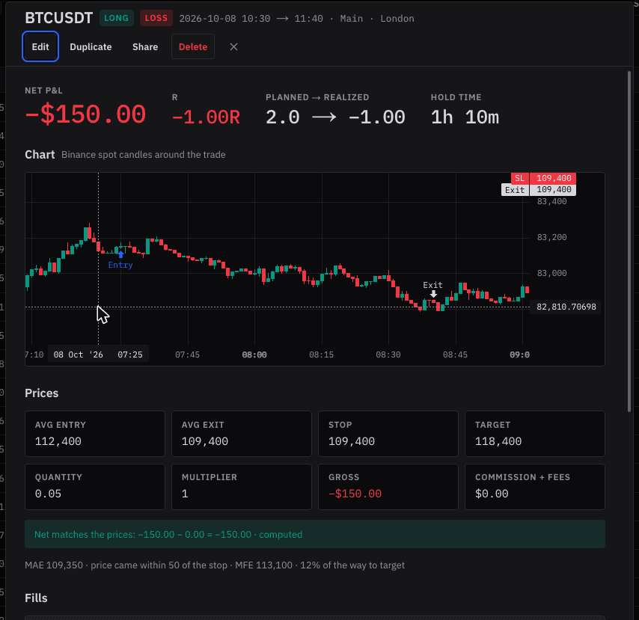Open the Share option
The width and height of the screenshot is (639, 620).
point(145,47)
